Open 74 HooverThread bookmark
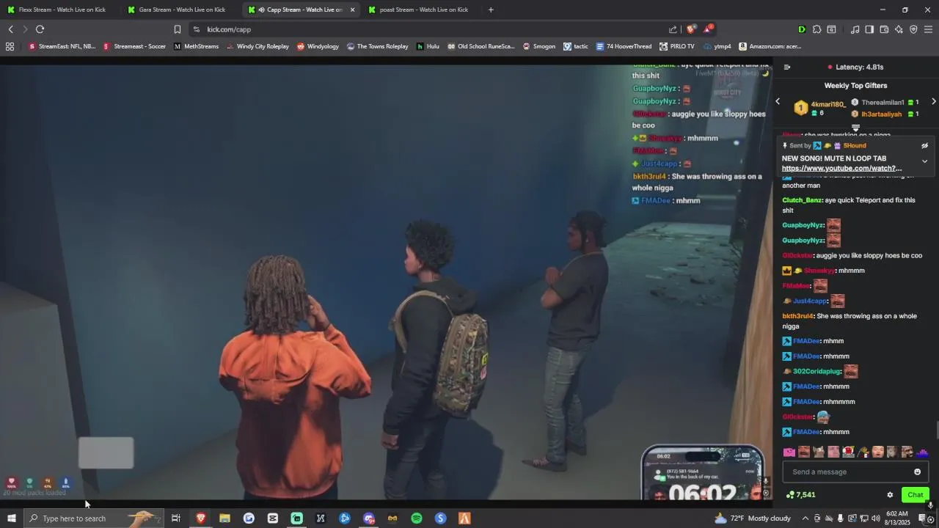 (x=624, y=46)
